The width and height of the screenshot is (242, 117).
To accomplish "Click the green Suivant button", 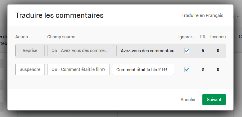I will click(214, 99).
